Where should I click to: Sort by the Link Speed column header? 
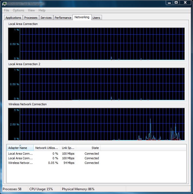67,148
